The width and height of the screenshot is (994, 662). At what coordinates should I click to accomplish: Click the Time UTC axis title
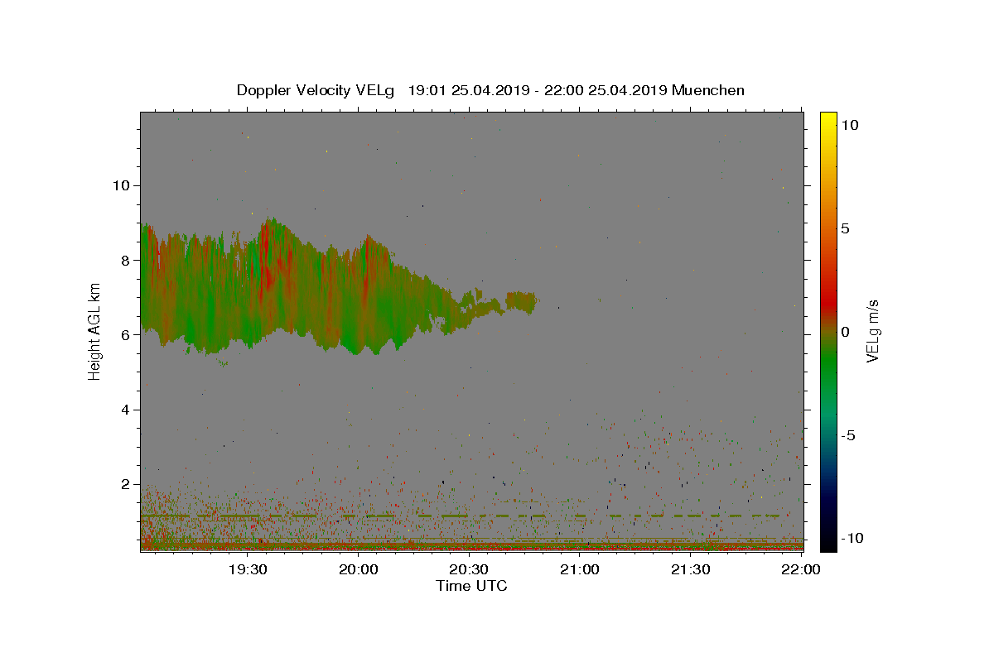(471, 586)
